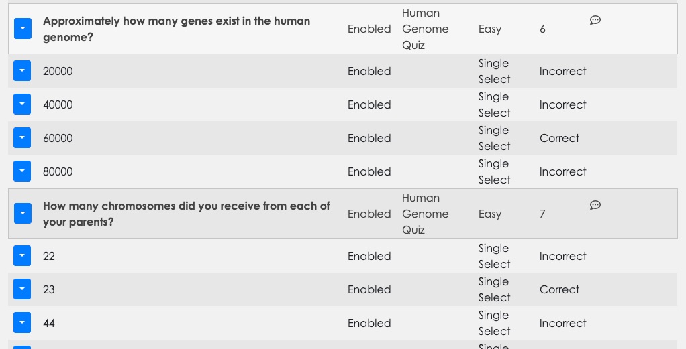Click the answer text 23
Image resolution: width=686 pixels, height=349 pixels.
click(48, 289)
